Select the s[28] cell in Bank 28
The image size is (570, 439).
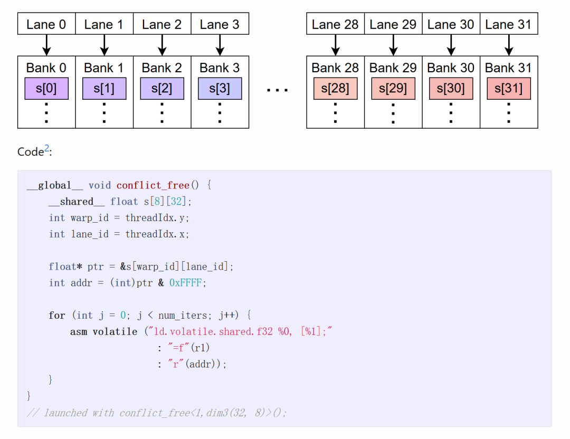(335, 89)
